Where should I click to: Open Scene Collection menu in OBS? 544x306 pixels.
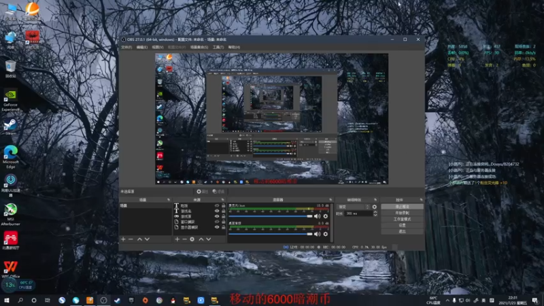click(x=199, y=47)
